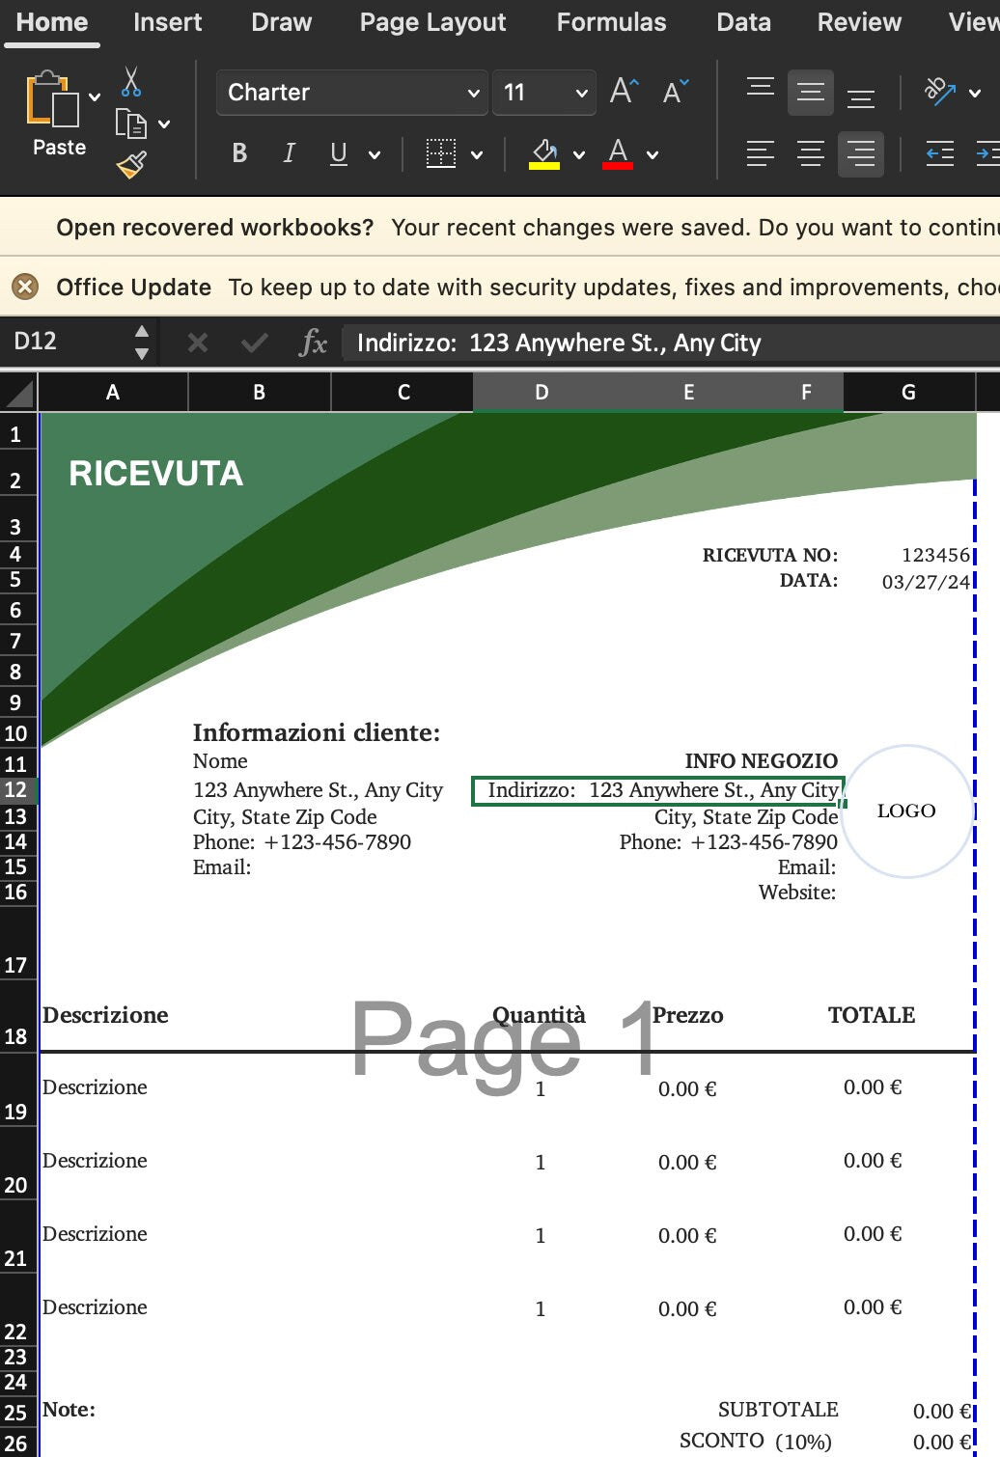Toggle Center horizontal alignment
Screen dimensions: 1000x1457
coord(811,153)
